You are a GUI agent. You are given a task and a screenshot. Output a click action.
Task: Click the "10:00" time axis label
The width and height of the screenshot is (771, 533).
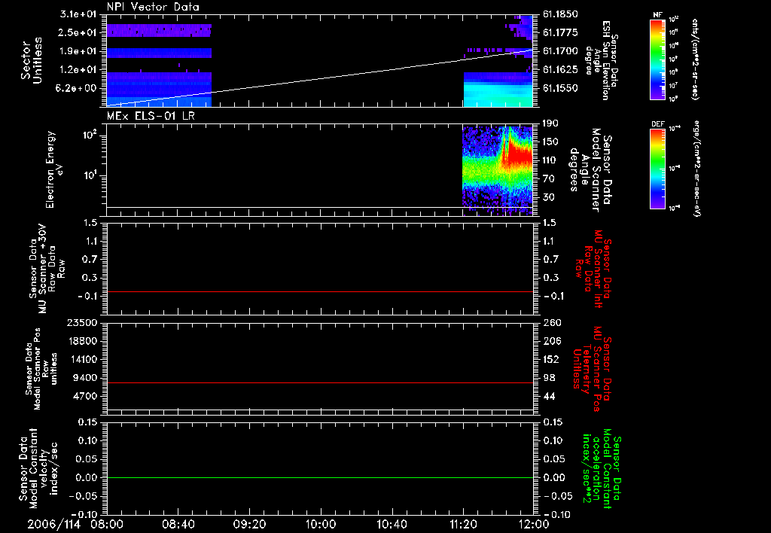point(321,524)
